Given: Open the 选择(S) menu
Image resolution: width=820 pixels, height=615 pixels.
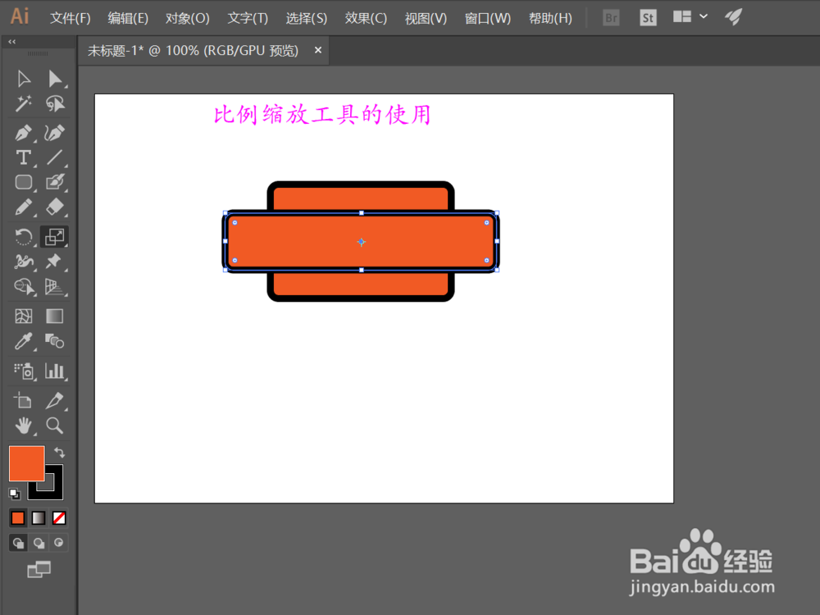Looking at the screenshot, I should 306,18.
